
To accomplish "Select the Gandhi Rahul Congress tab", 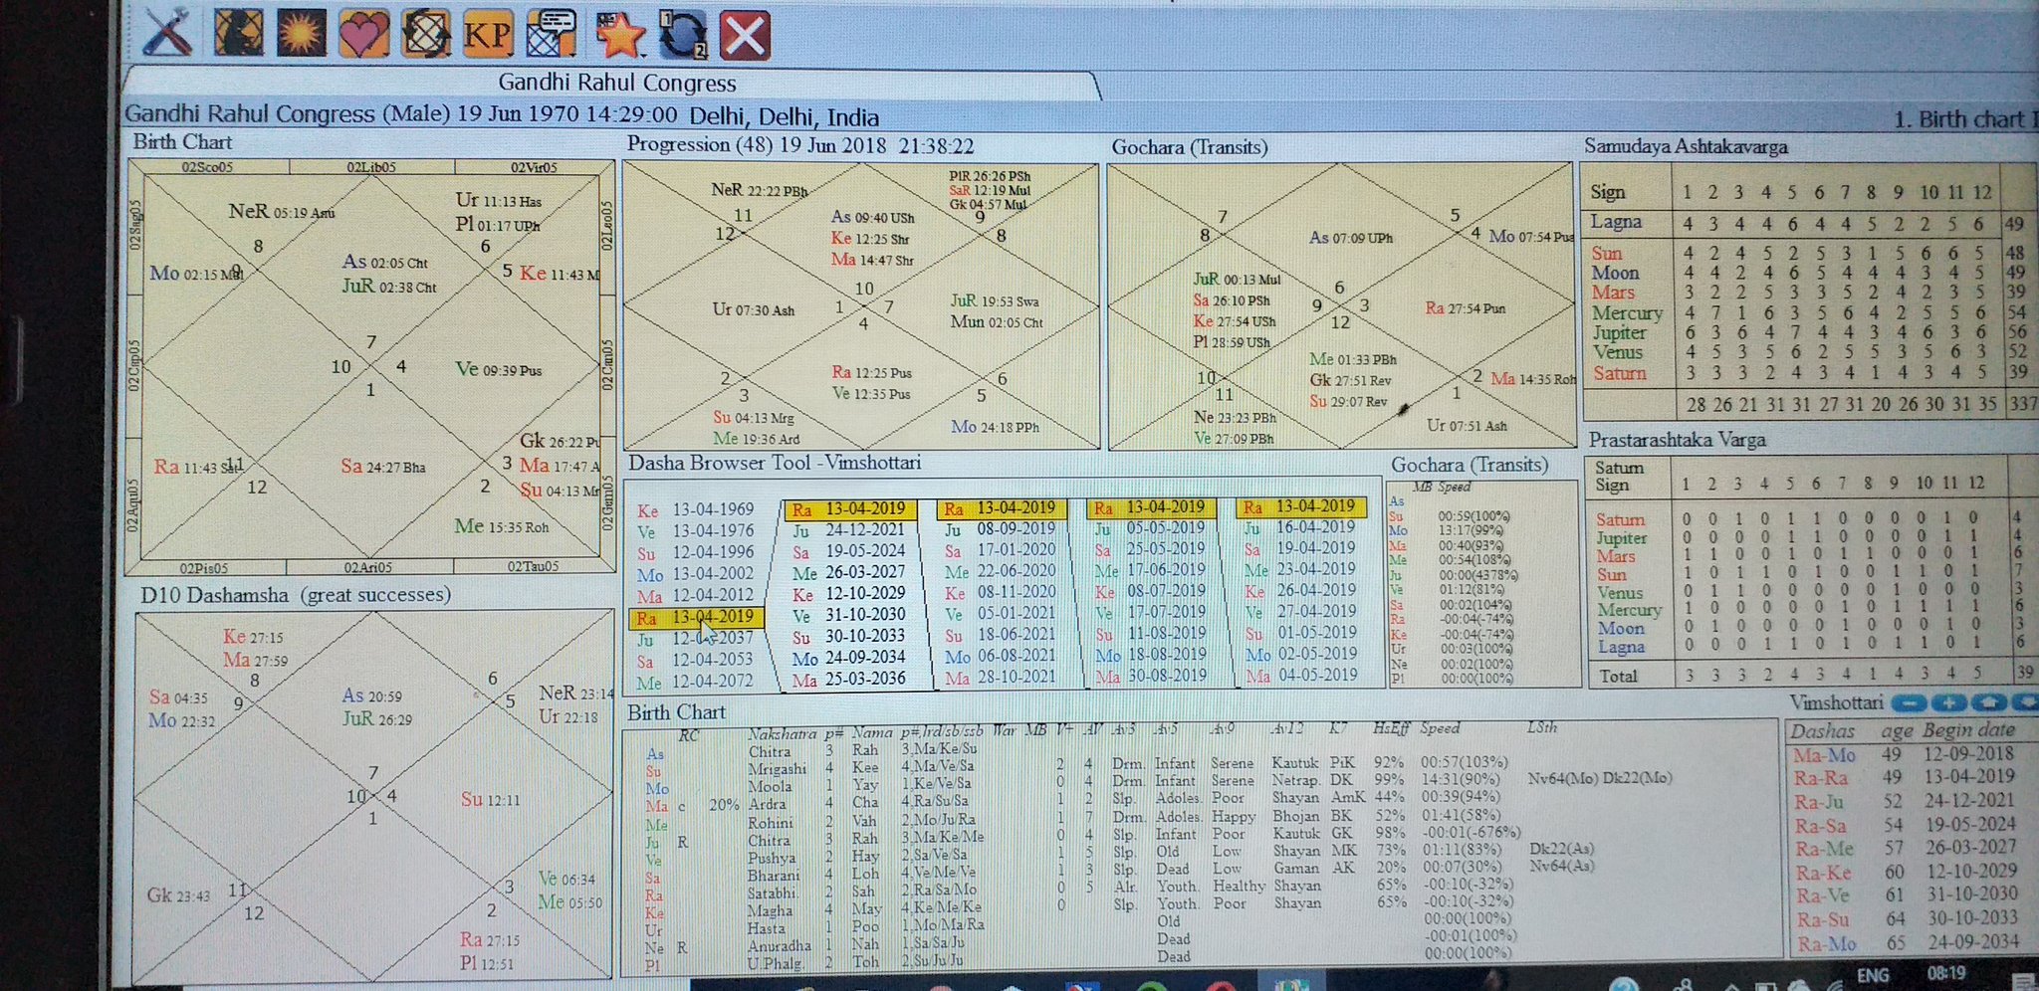I will [616, 84].
